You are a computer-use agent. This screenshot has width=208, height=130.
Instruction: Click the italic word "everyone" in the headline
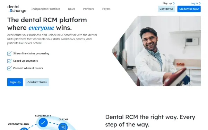click(x=41, y=28)
